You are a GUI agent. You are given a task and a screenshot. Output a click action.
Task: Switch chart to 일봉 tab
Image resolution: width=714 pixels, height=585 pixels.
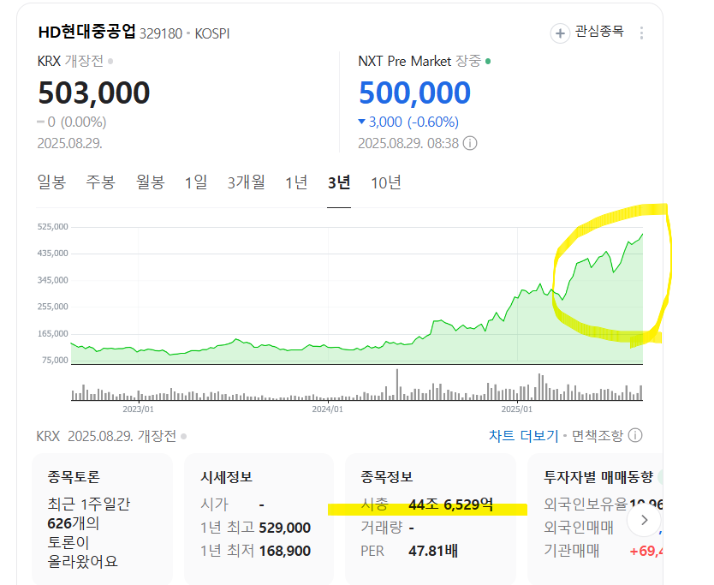click(x=51, y=182)
